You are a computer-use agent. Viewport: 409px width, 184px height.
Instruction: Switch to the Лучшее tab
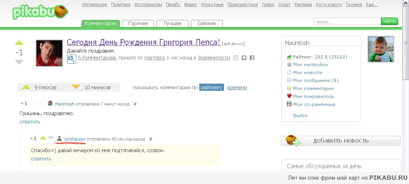pyautogui.click(x=173, y=23)
